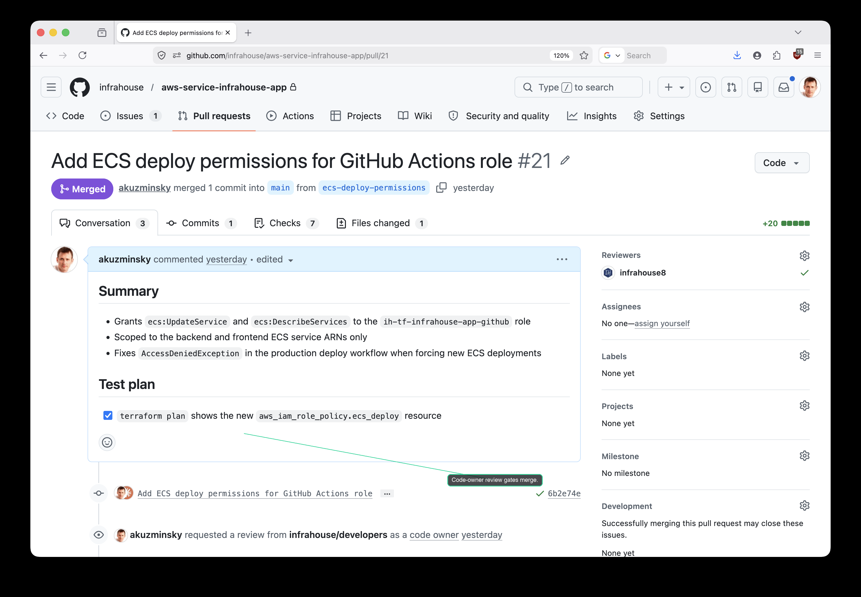Open the Wiki tab
The image size is (861, 597).
click(x=415, y=116)
